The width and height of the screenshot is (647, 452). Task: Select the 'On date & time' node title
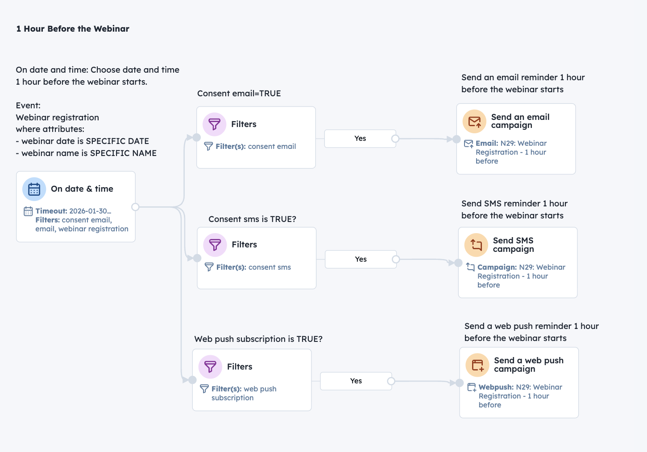pyautogui.click(x=82, y=189)
